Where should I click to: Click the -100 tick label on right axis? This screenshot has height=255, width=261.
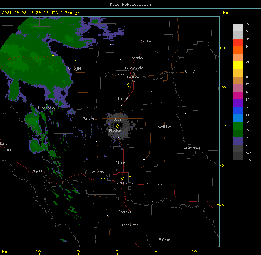point(221,204)
